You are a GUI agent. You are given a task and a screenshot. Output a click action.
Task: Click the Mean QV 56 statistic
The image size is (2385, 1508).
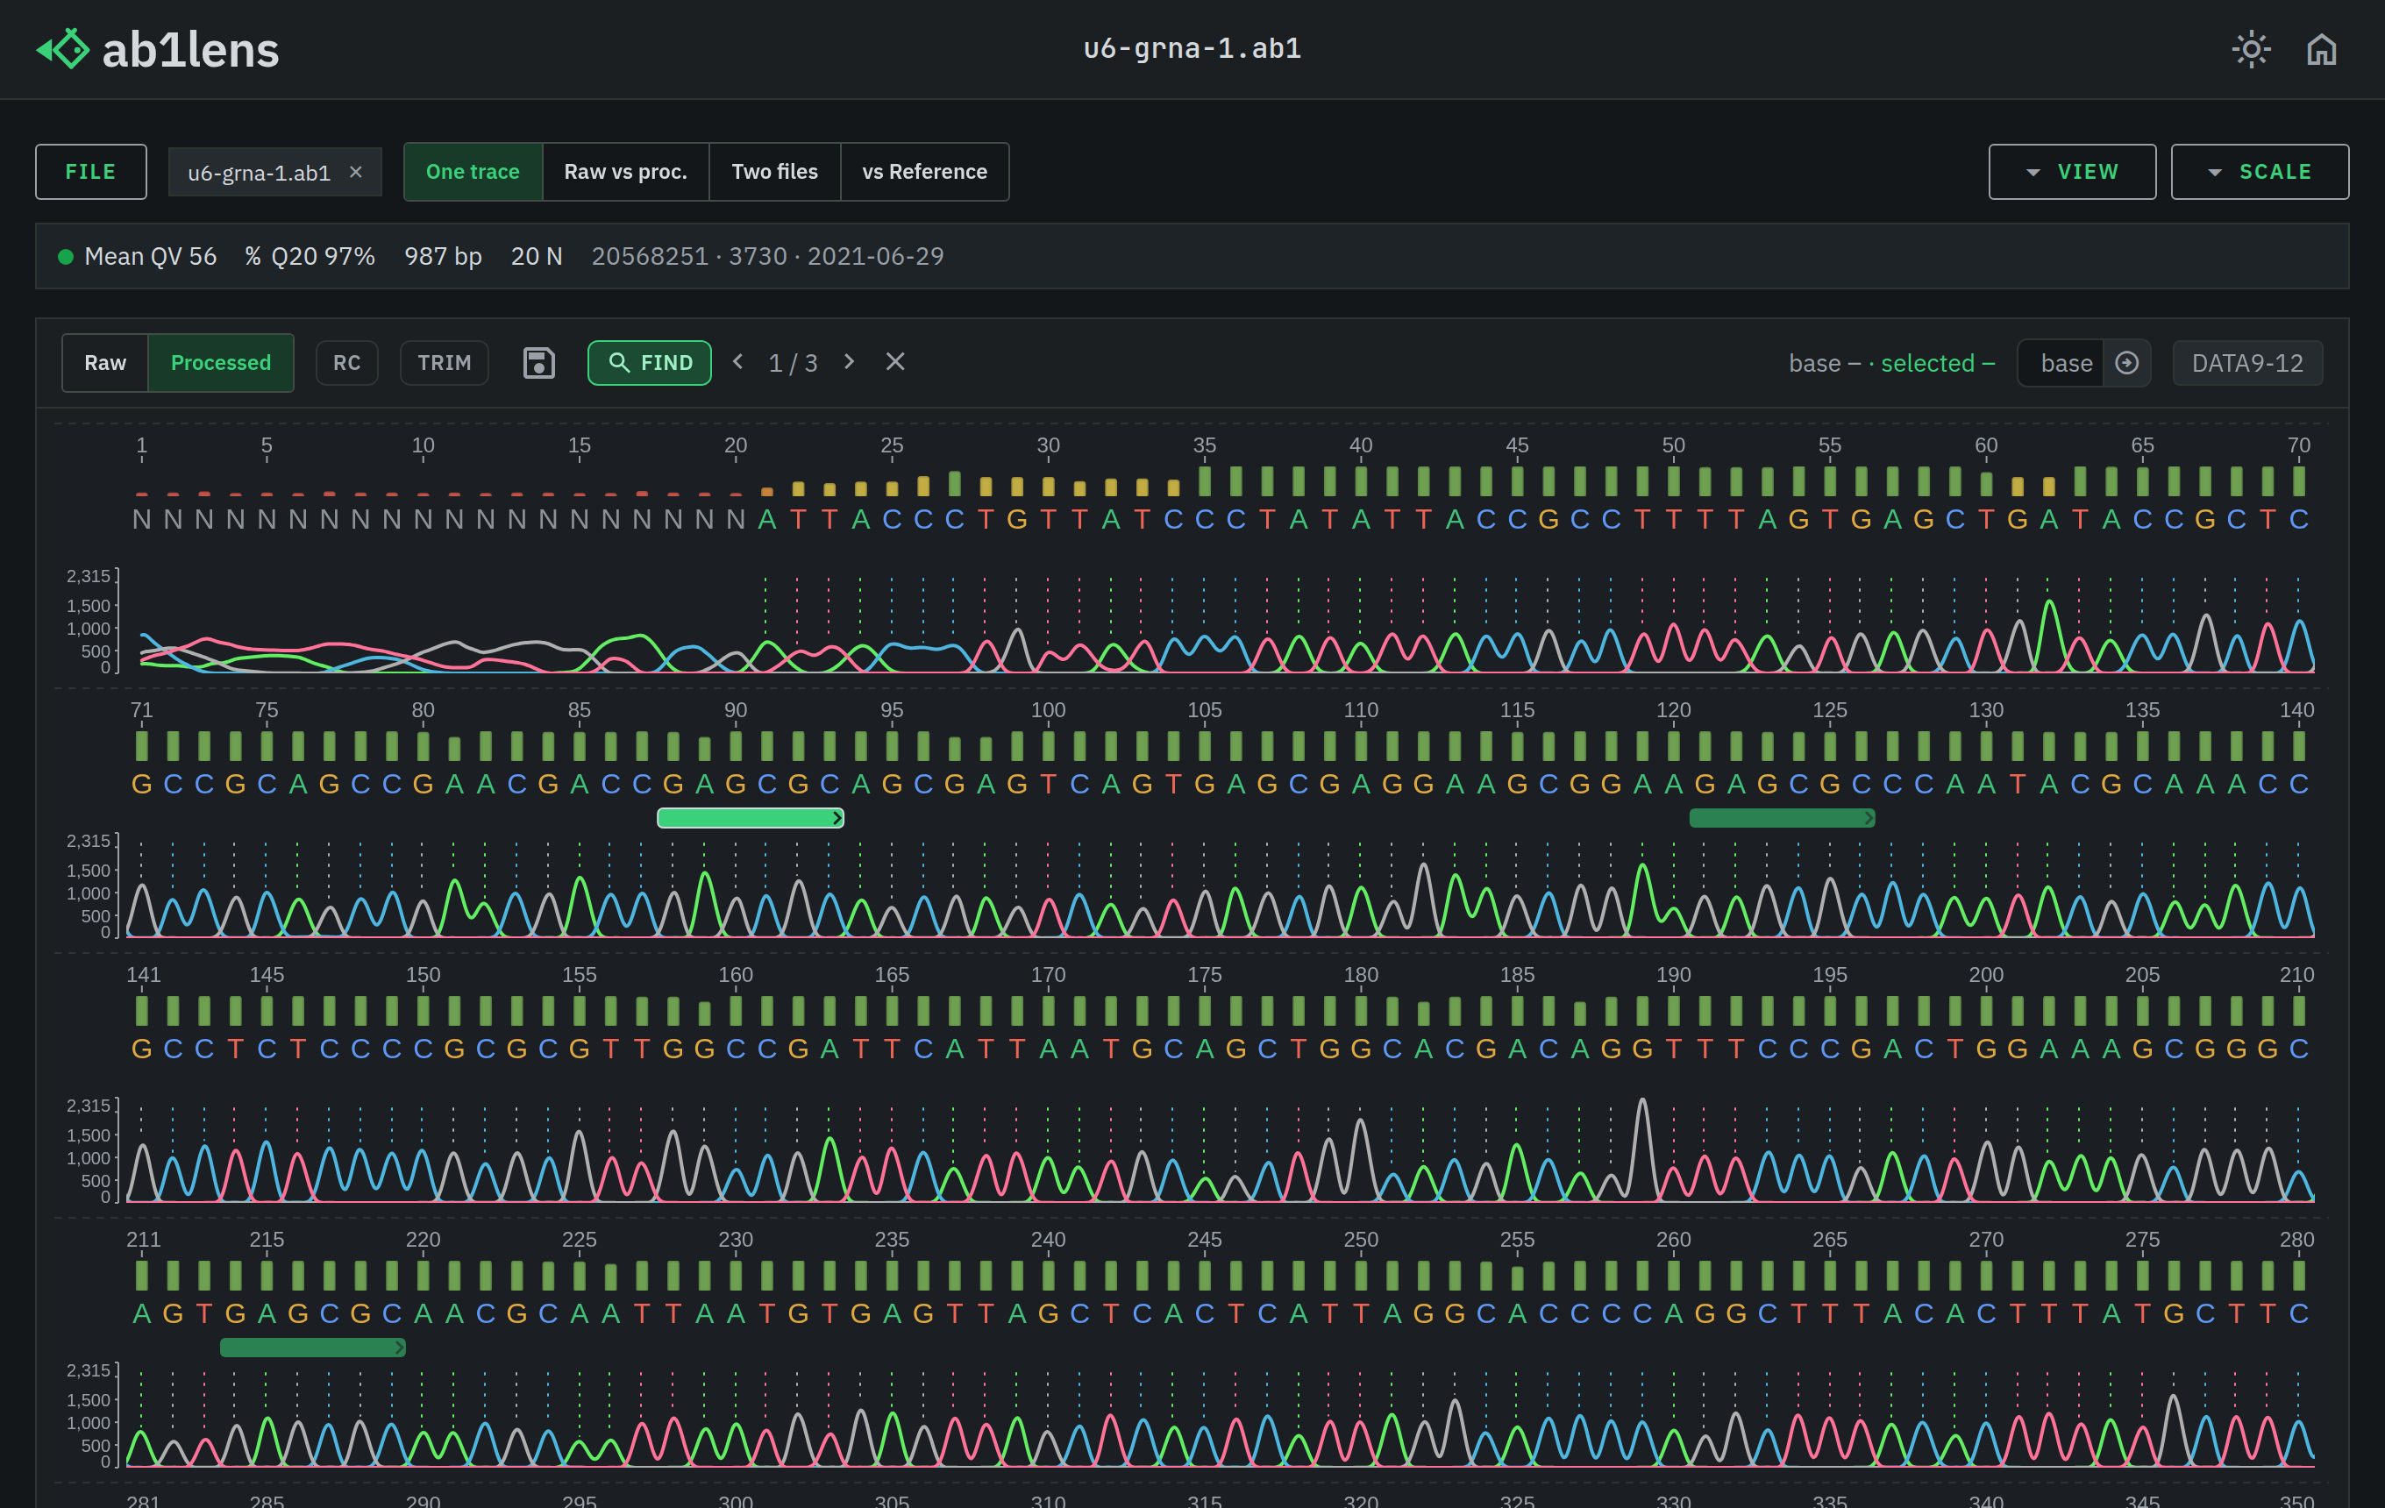tap(151, 257)
